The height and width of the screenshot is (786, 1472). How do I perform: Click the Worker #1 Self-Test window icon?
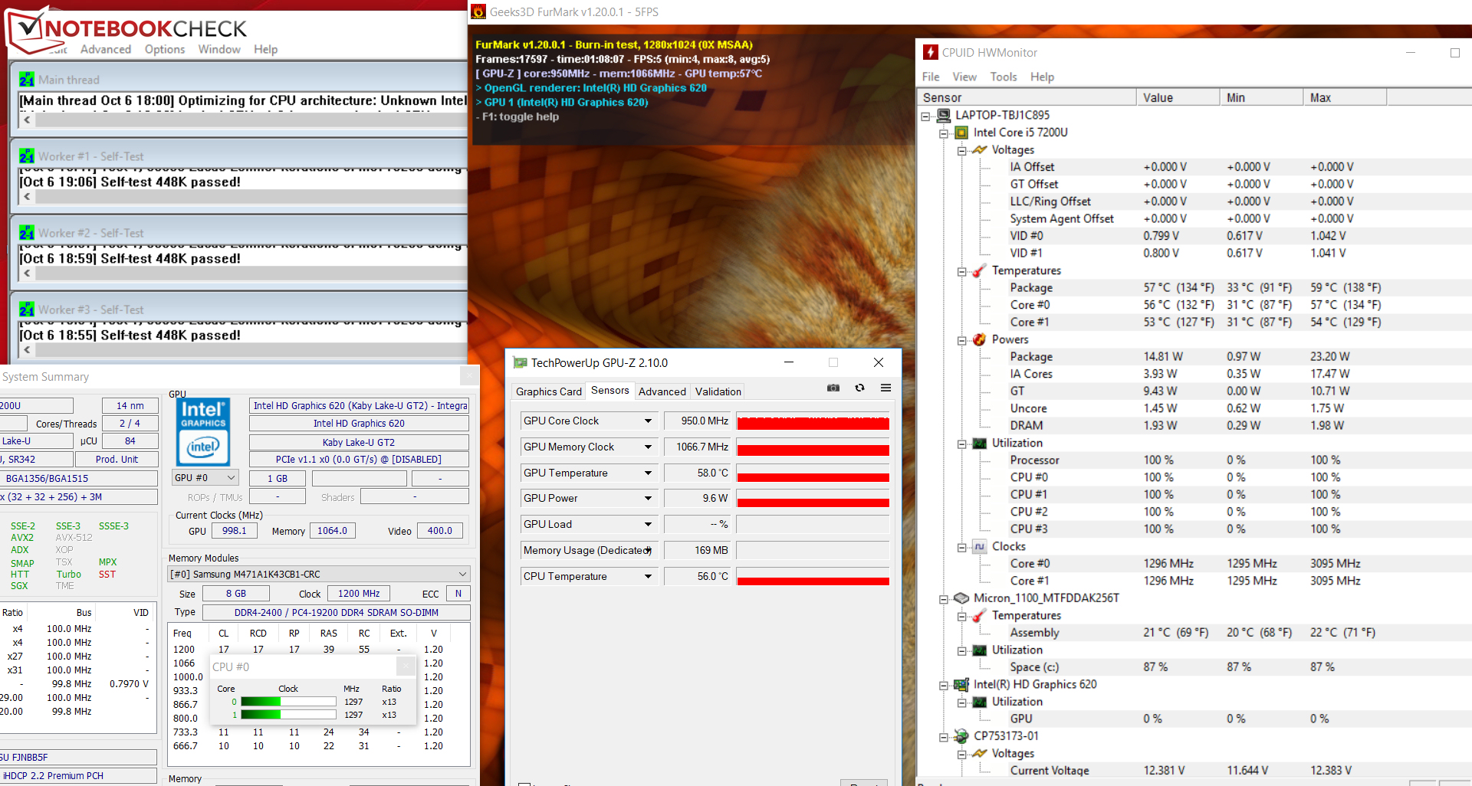(x=27, y=156)
